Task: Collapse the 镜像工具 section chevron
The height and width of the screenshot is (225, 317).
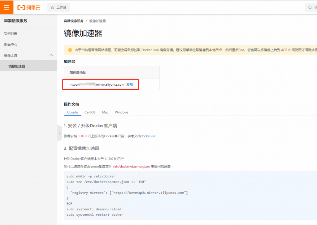Action: tap(51, 55)
